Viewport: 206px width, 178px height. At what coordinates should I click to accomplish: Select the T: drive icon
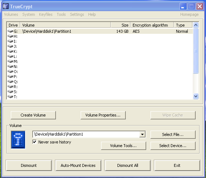10,97
